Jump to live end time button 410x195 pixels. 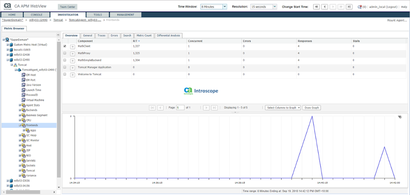pyautogui.click(x=349, y=7)
